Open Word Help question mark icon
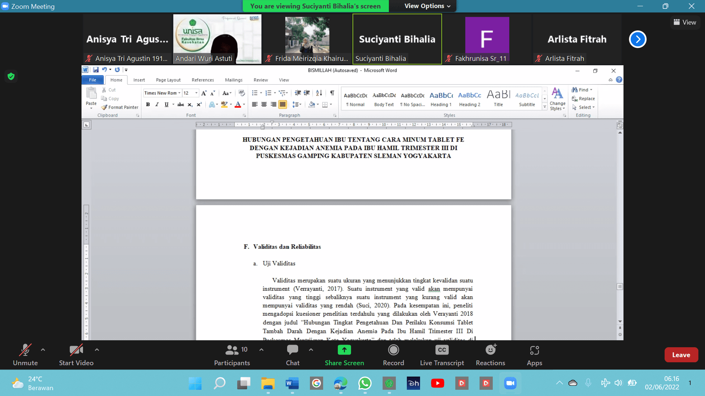Image resolution: width=705 pixels, height=396 pixels. pos(619,80)
